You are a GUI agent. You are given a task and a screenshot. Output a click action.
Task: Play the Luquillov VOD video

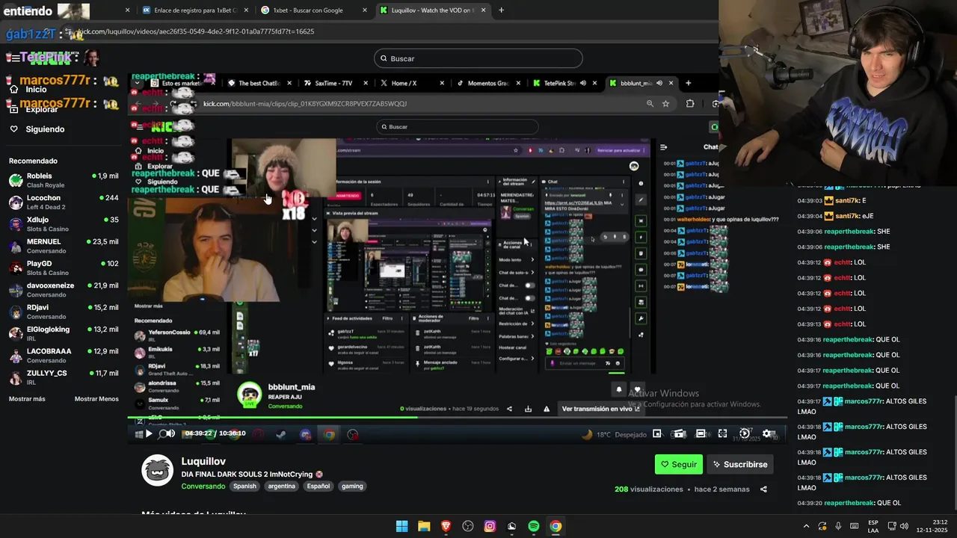pos(149,433)
